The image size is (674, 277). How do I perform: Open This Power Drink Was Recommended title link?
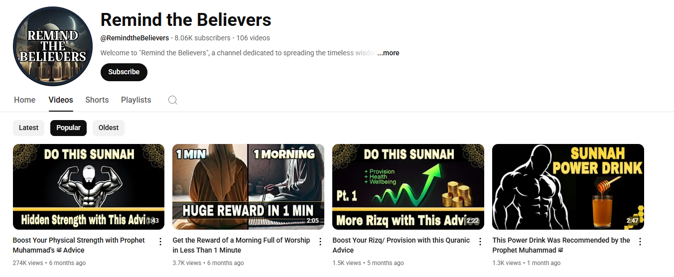pyautogui.click(x=561, y=245)
